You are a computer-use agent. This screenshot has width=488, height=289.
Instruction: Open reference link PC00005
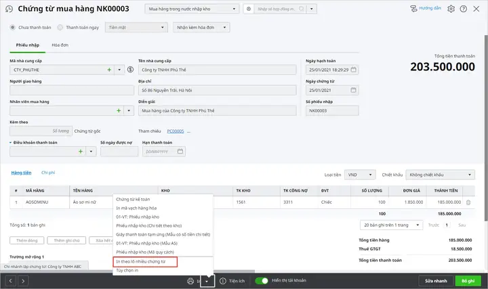pos(176,131)
